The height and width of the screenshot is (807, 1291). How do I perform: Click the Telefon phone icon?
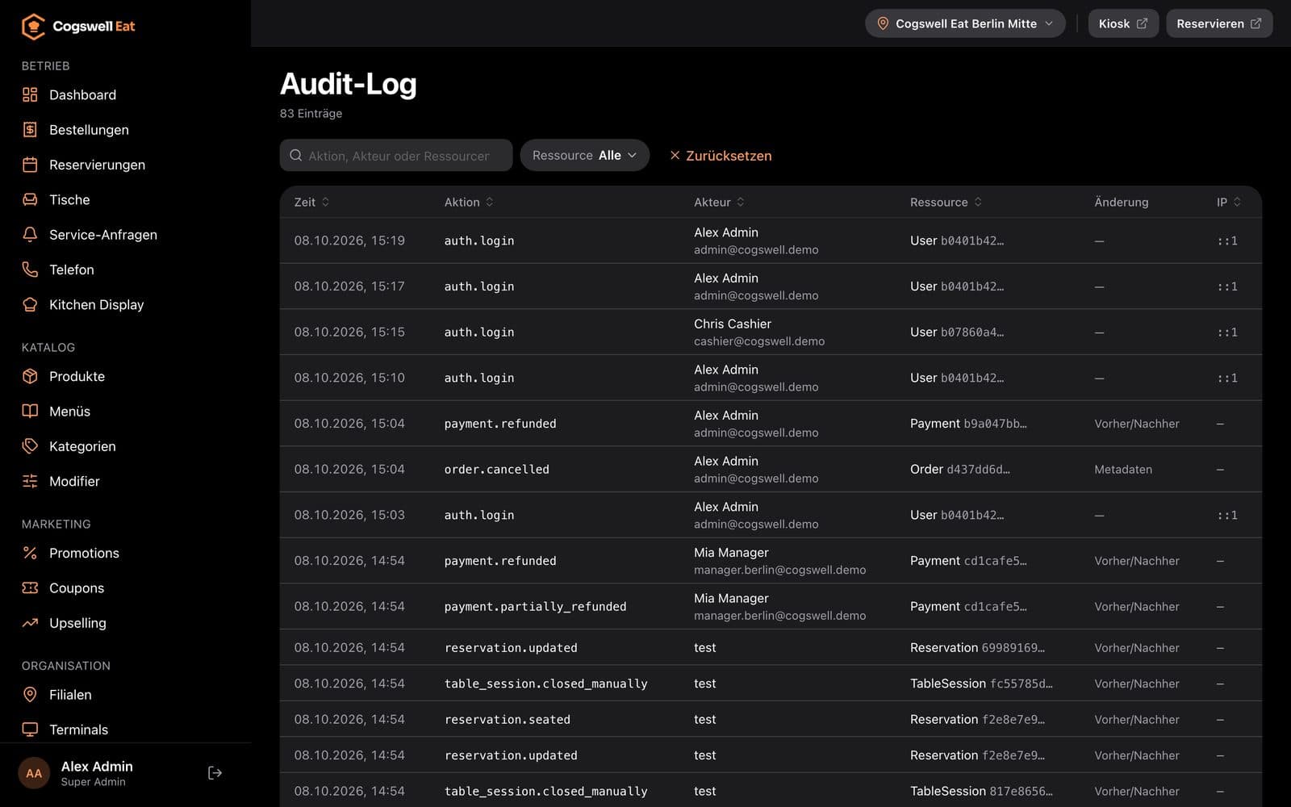(x=30, y=270)
